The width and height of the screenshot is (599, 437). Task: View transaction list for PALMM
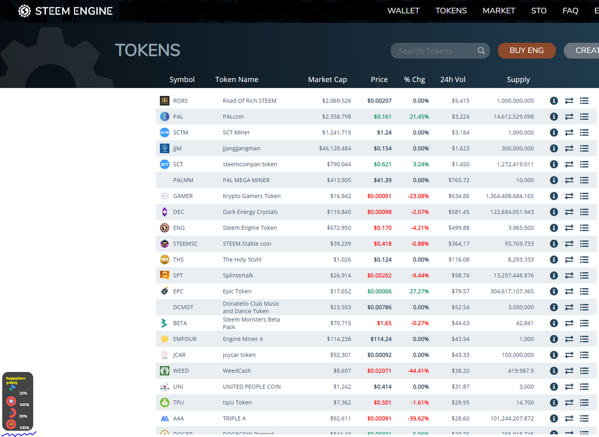pos(584,180)
